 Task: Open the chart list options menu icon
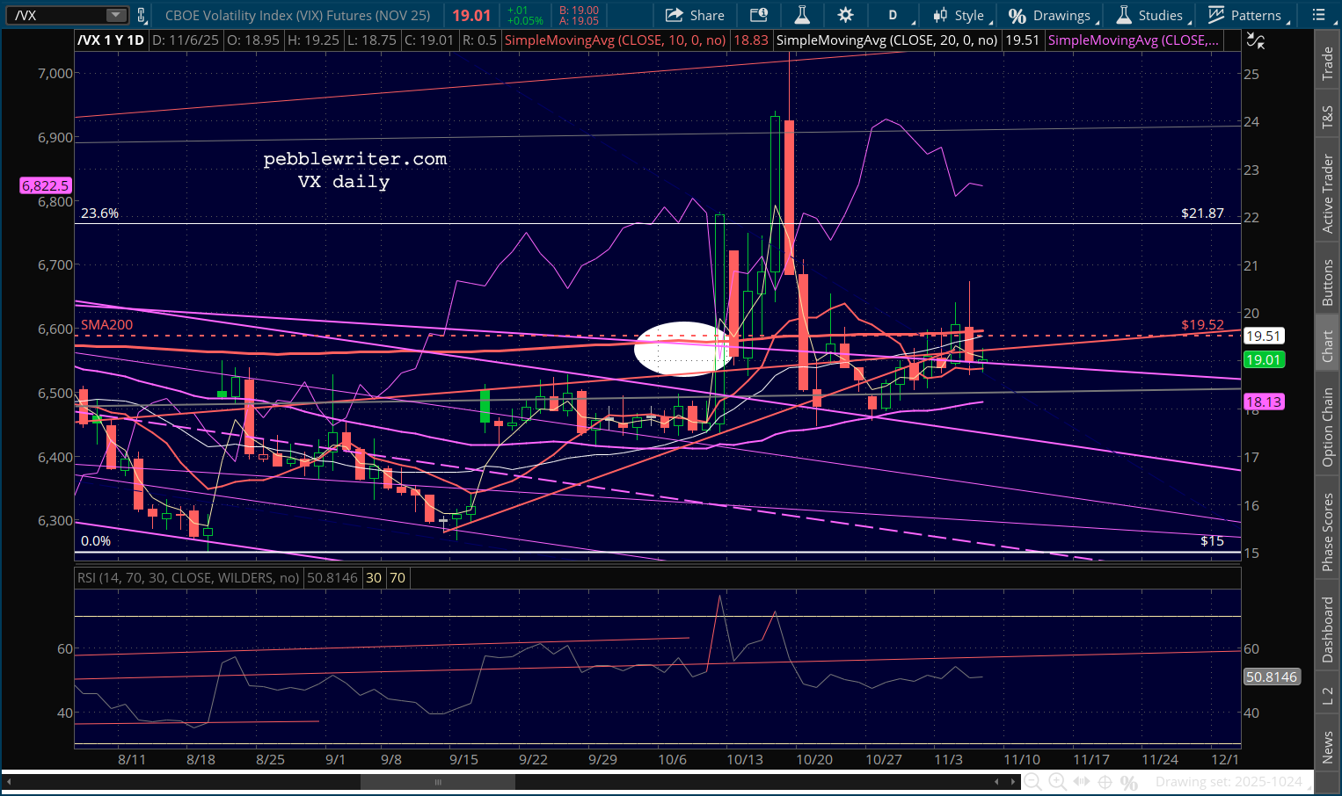point(1319,15)
